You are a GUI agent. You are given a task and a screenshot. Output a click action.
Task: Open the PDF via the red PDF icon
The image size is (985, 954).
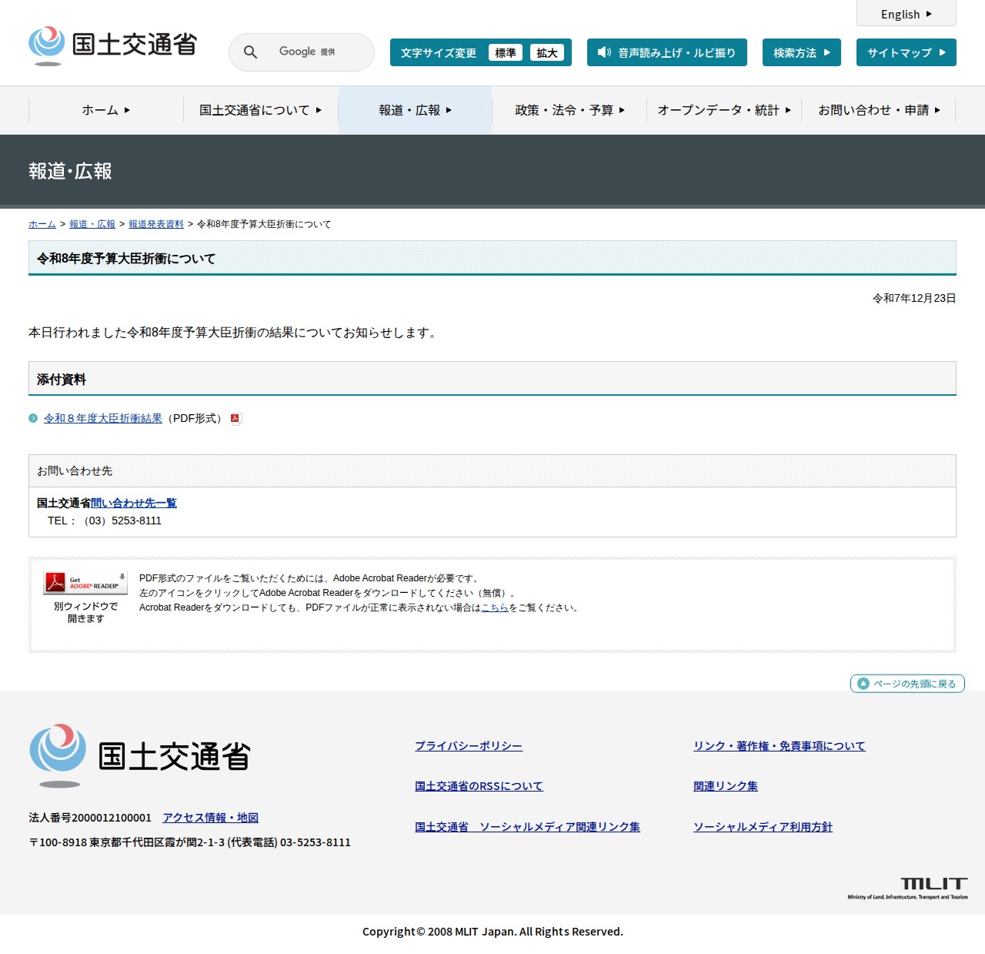(x=235, y=418)
